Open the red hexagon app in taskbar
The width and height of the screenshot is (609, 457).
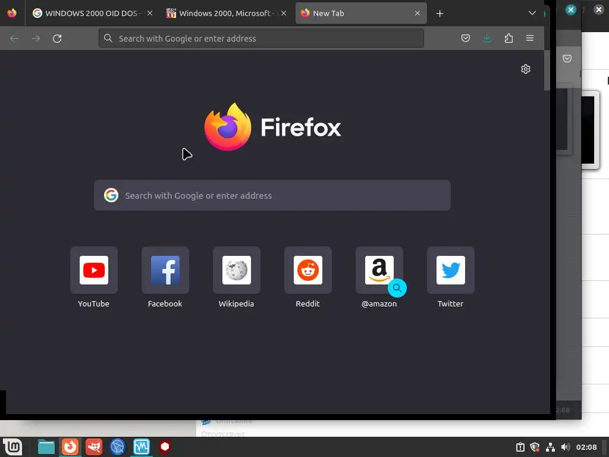click(x=165, y=447)
